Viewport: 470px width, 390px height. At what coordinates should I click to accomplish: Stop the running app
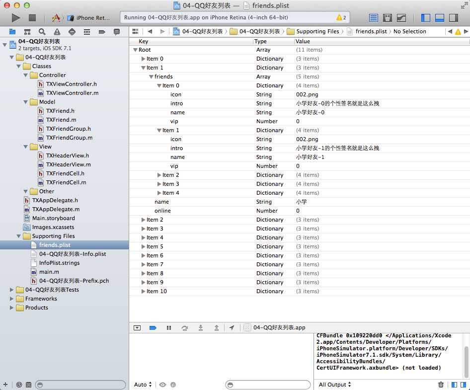(x=32, y=18)
